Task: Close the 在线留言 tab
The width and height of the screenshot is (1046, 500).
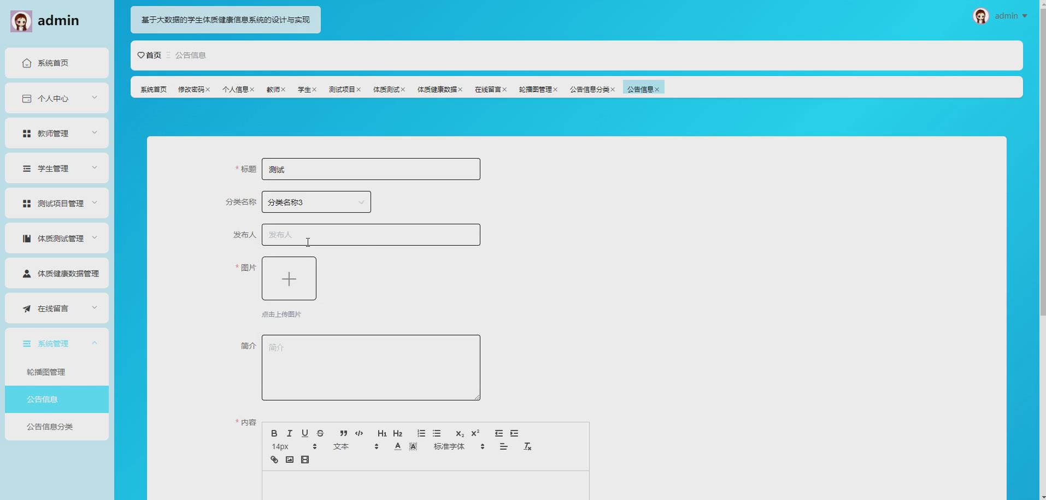Action: (x=504, y=90)
